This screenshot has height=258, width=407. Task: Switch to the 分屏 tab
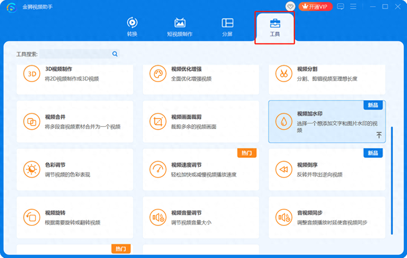click(227, 27)
